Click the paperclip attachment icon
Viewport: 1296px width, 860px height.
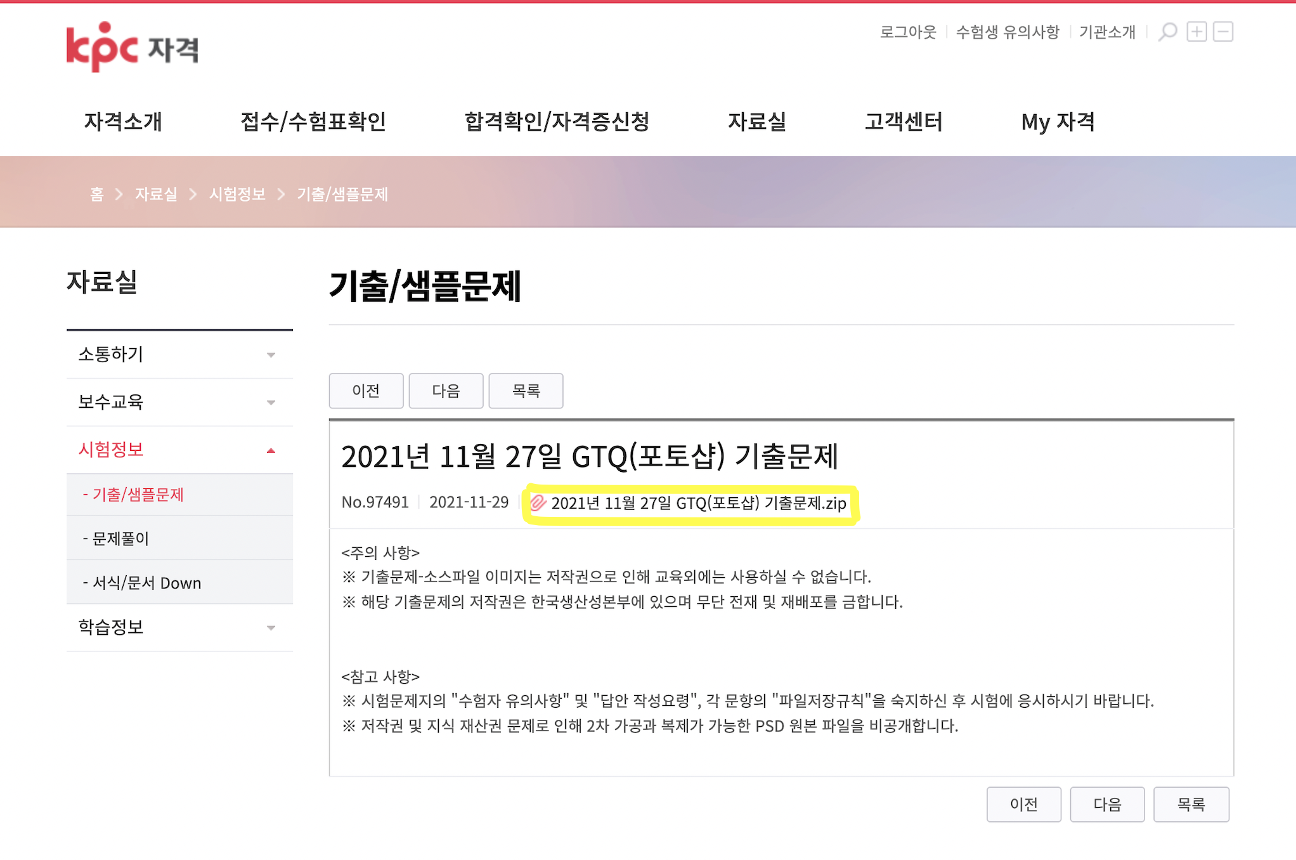click(x=538, y=503)
